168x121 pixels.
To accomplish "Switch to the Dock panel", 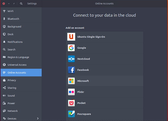I will (21, 34).
